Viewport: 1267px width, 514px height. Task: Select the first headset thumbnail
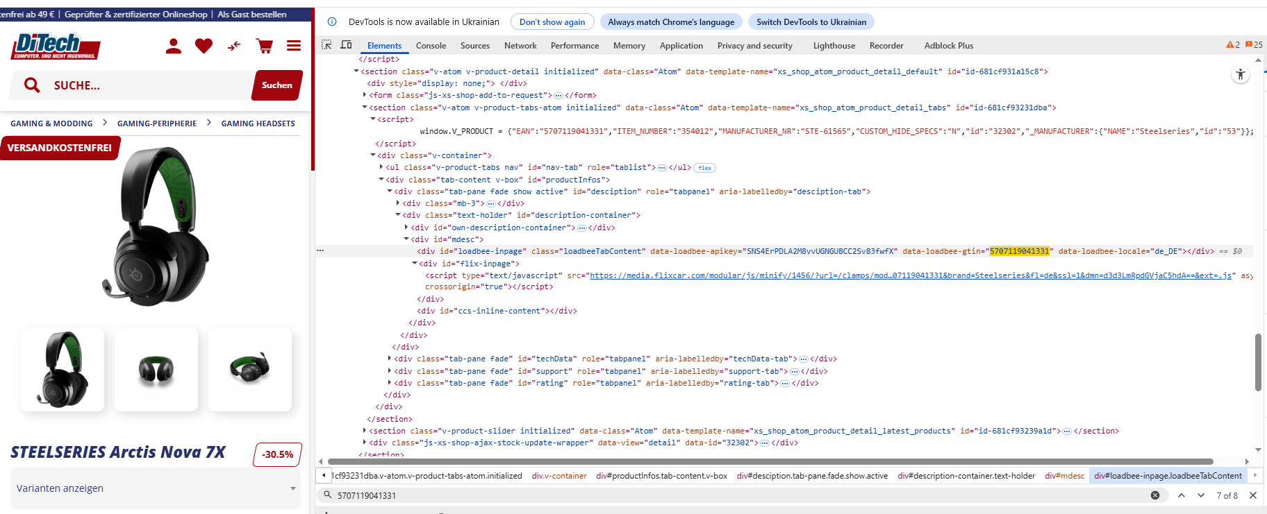point(63,370)
